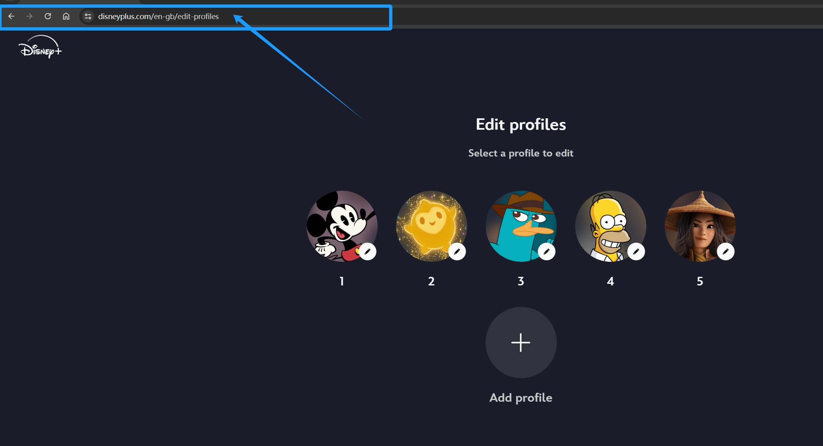This screenshot has width=823, height=446.
Task: Click profile name label 5
Action: [700, 281]
